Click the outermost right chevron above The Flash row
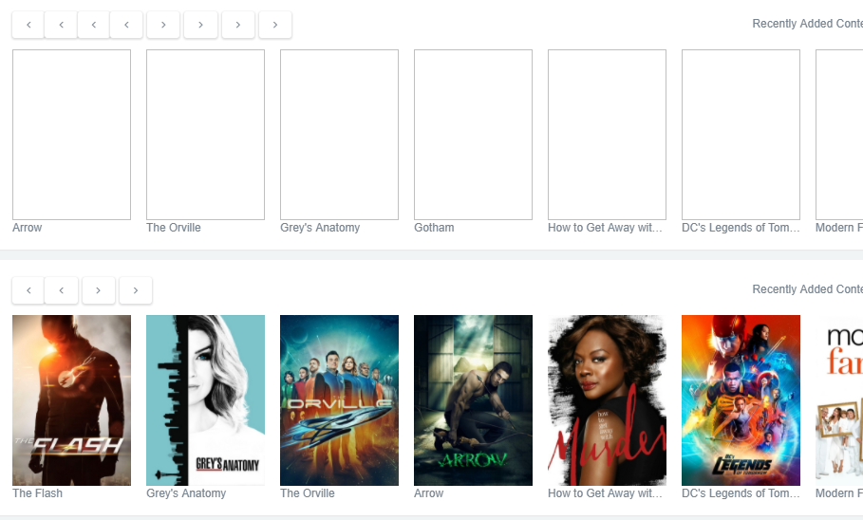The image size is (863, 520). pos(136,290)
